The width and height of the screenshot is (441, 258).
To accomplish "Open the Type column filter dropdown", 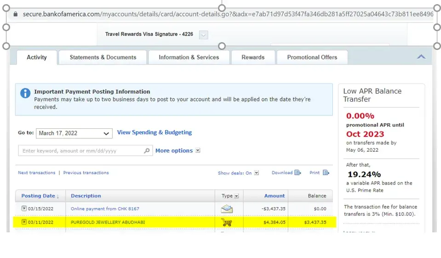I will coord(236,196).
